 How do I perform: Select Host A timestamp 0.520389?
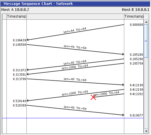click(19, 105)
